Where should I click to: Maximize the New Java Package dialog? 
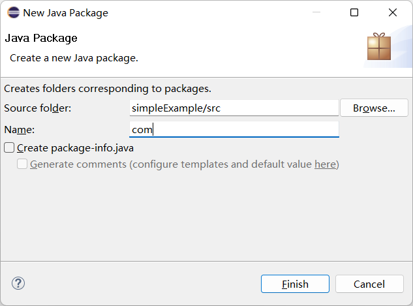(354, 12)
